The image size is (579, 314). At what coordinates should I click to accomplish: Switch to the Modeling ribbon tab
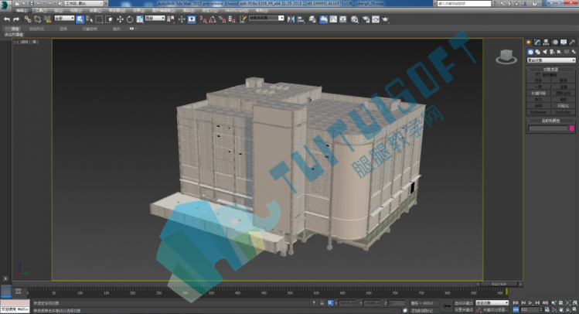pos(15,29)
